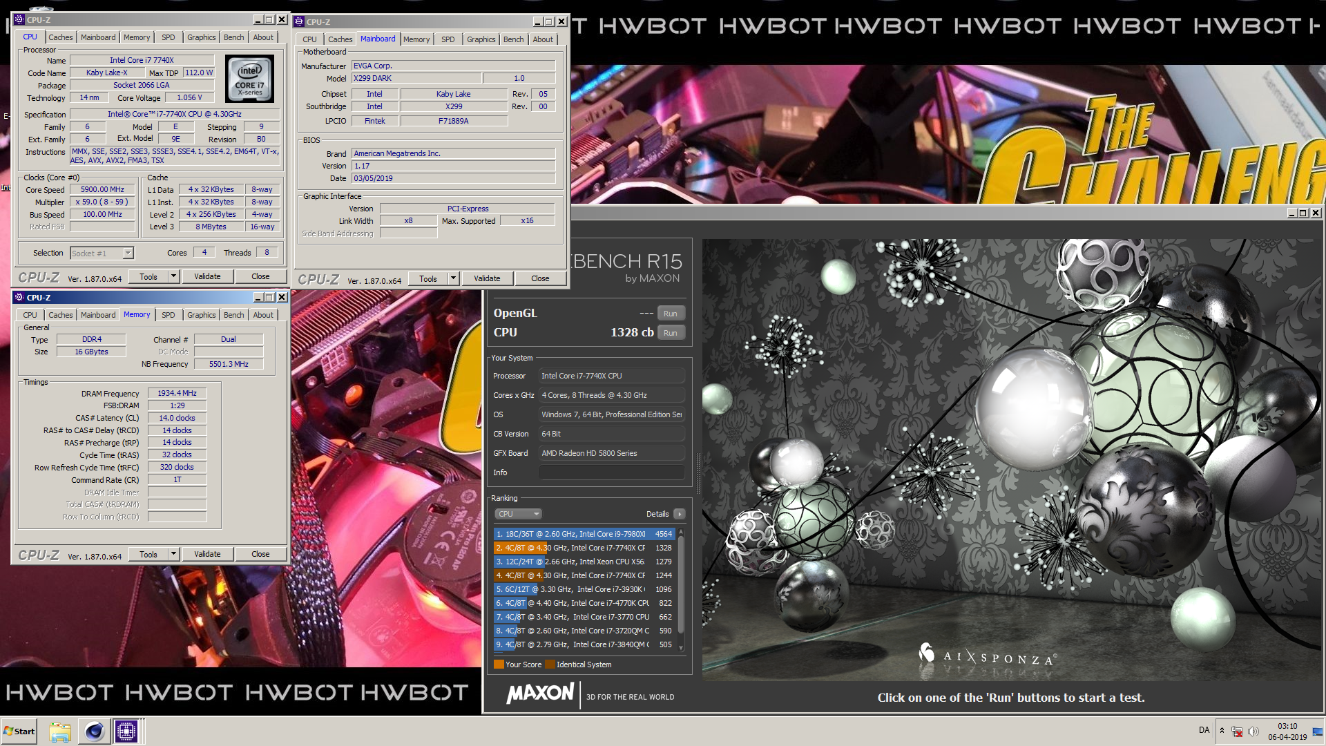Click title bar icon of CPU-Z CPU window
Screen dimensions: 1326x746
[20, 19]
